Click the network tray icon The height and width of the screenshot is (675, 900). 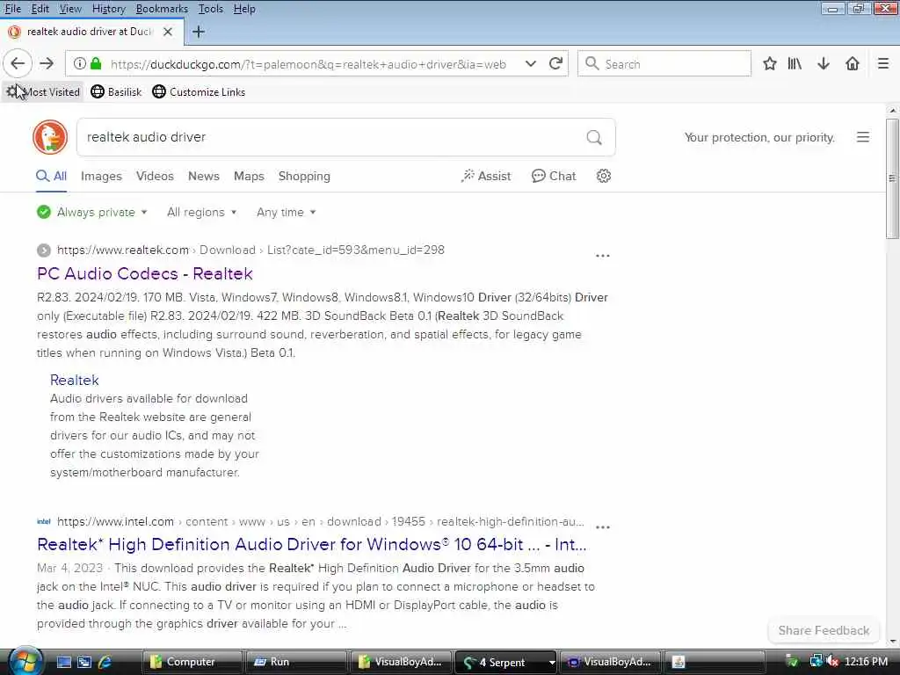point(815,662)
